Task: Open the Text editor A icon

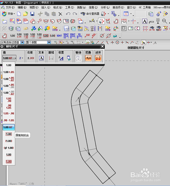Action: pyautogui.click(x=41, y=58)
